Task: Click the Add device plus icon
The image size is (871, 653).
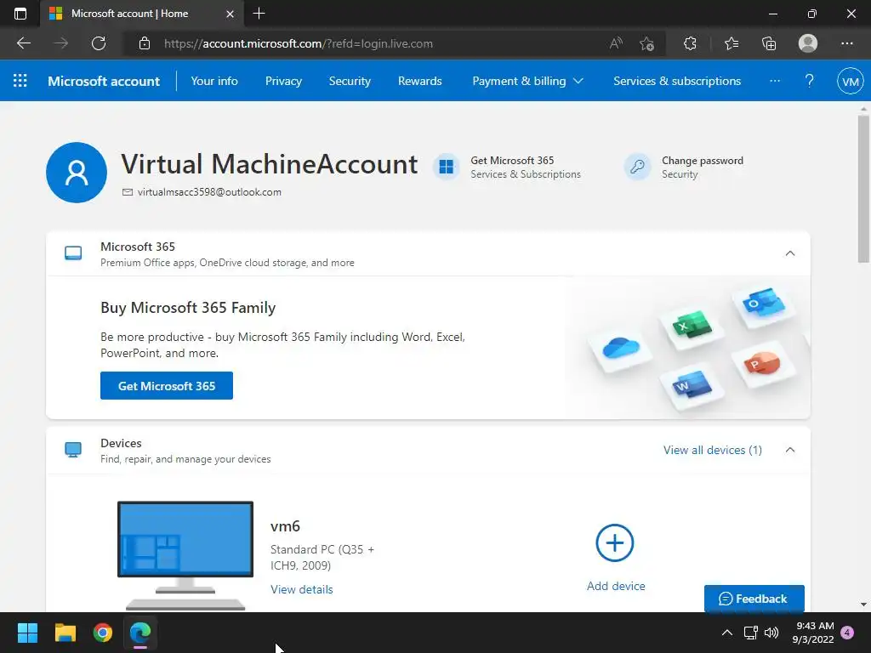Action: (615, 542)
